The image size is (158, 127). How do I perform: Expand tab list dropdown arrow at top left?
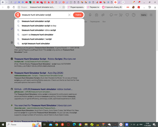(7, 2)
